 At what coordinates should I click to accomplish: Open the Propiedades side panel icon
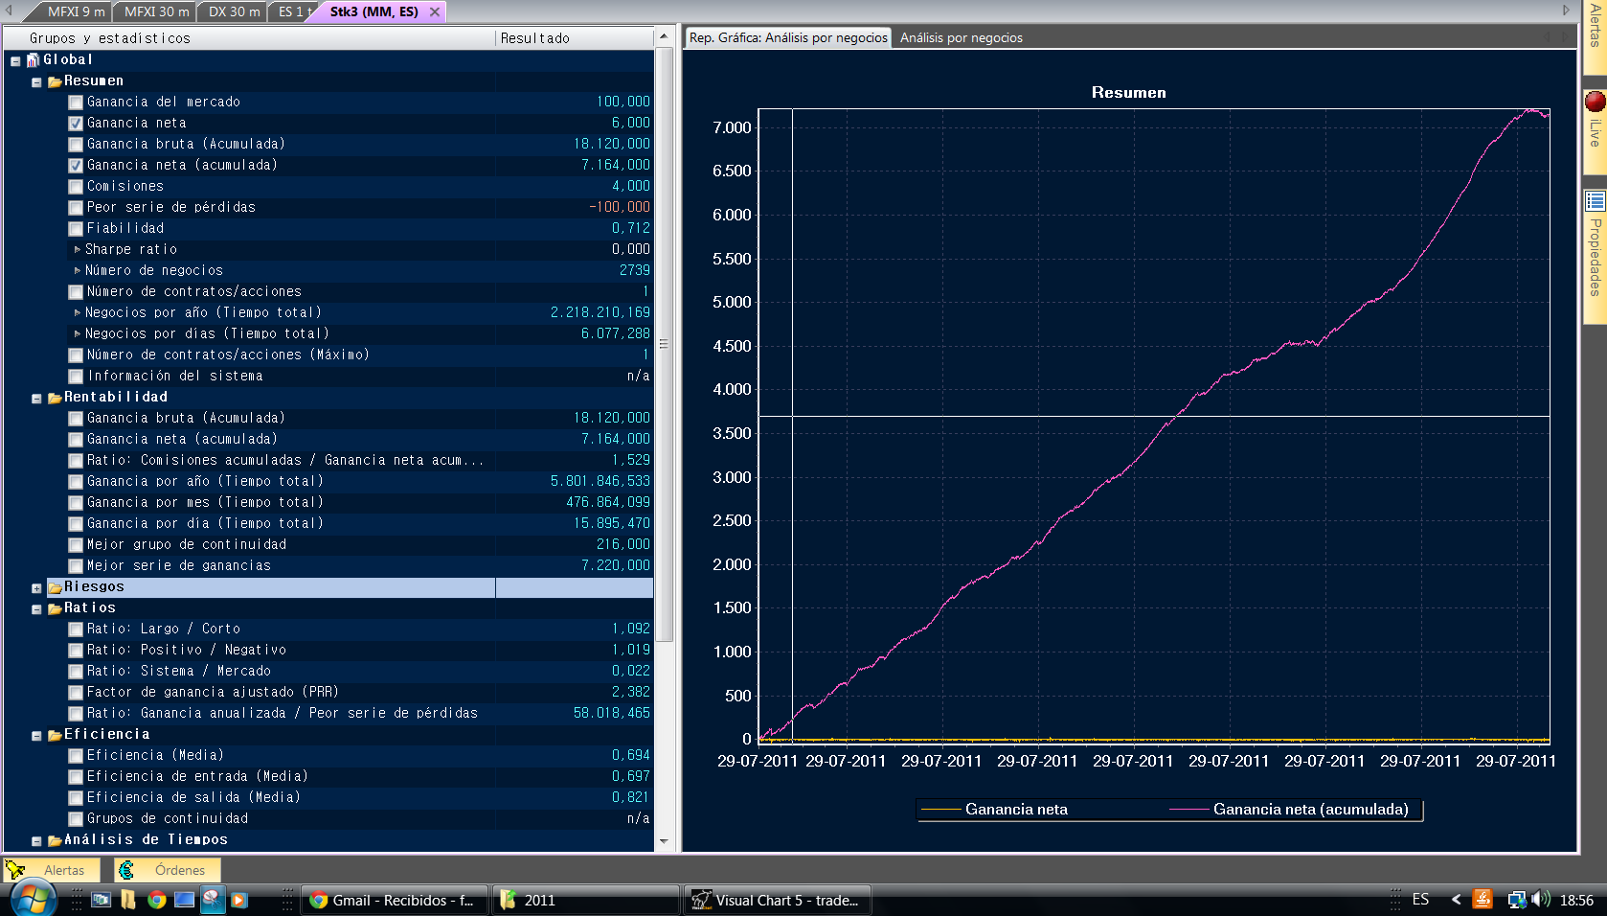point(1595,201)
